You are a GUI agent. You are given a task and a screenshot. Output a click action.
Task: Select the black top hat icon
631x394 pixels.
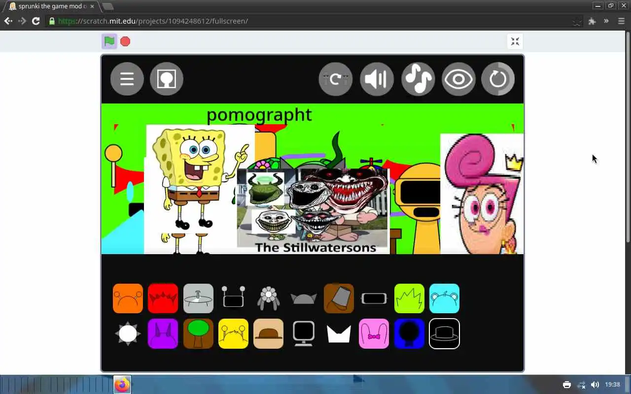tap(444, 333)
